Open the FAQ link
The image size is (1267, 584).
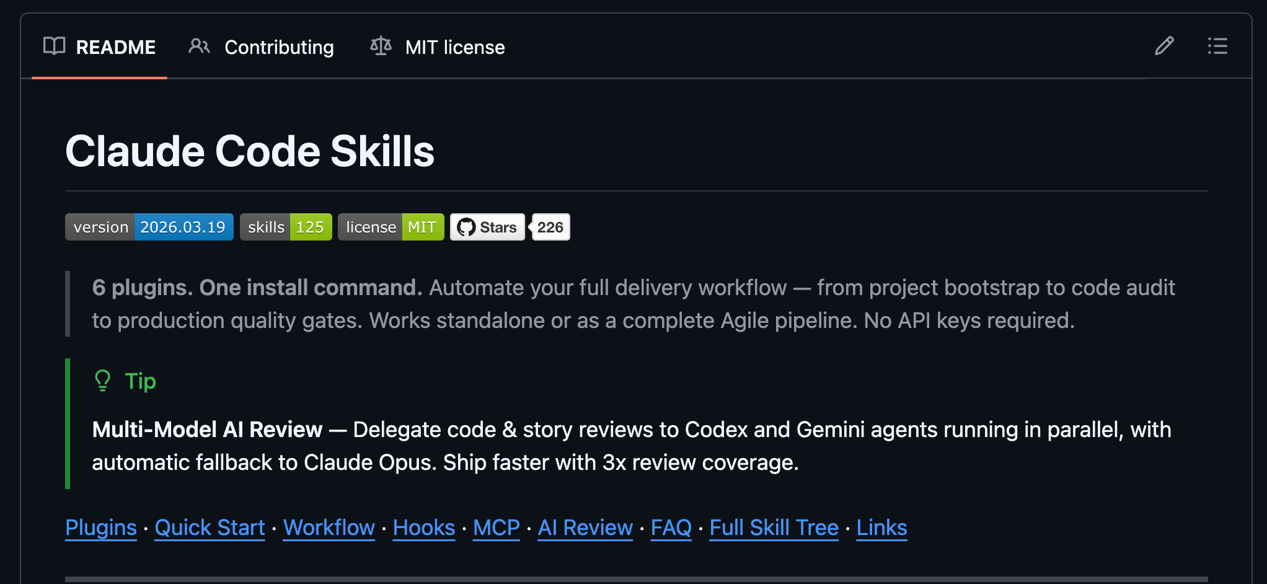pyautogui.click(x=671, y=528)
